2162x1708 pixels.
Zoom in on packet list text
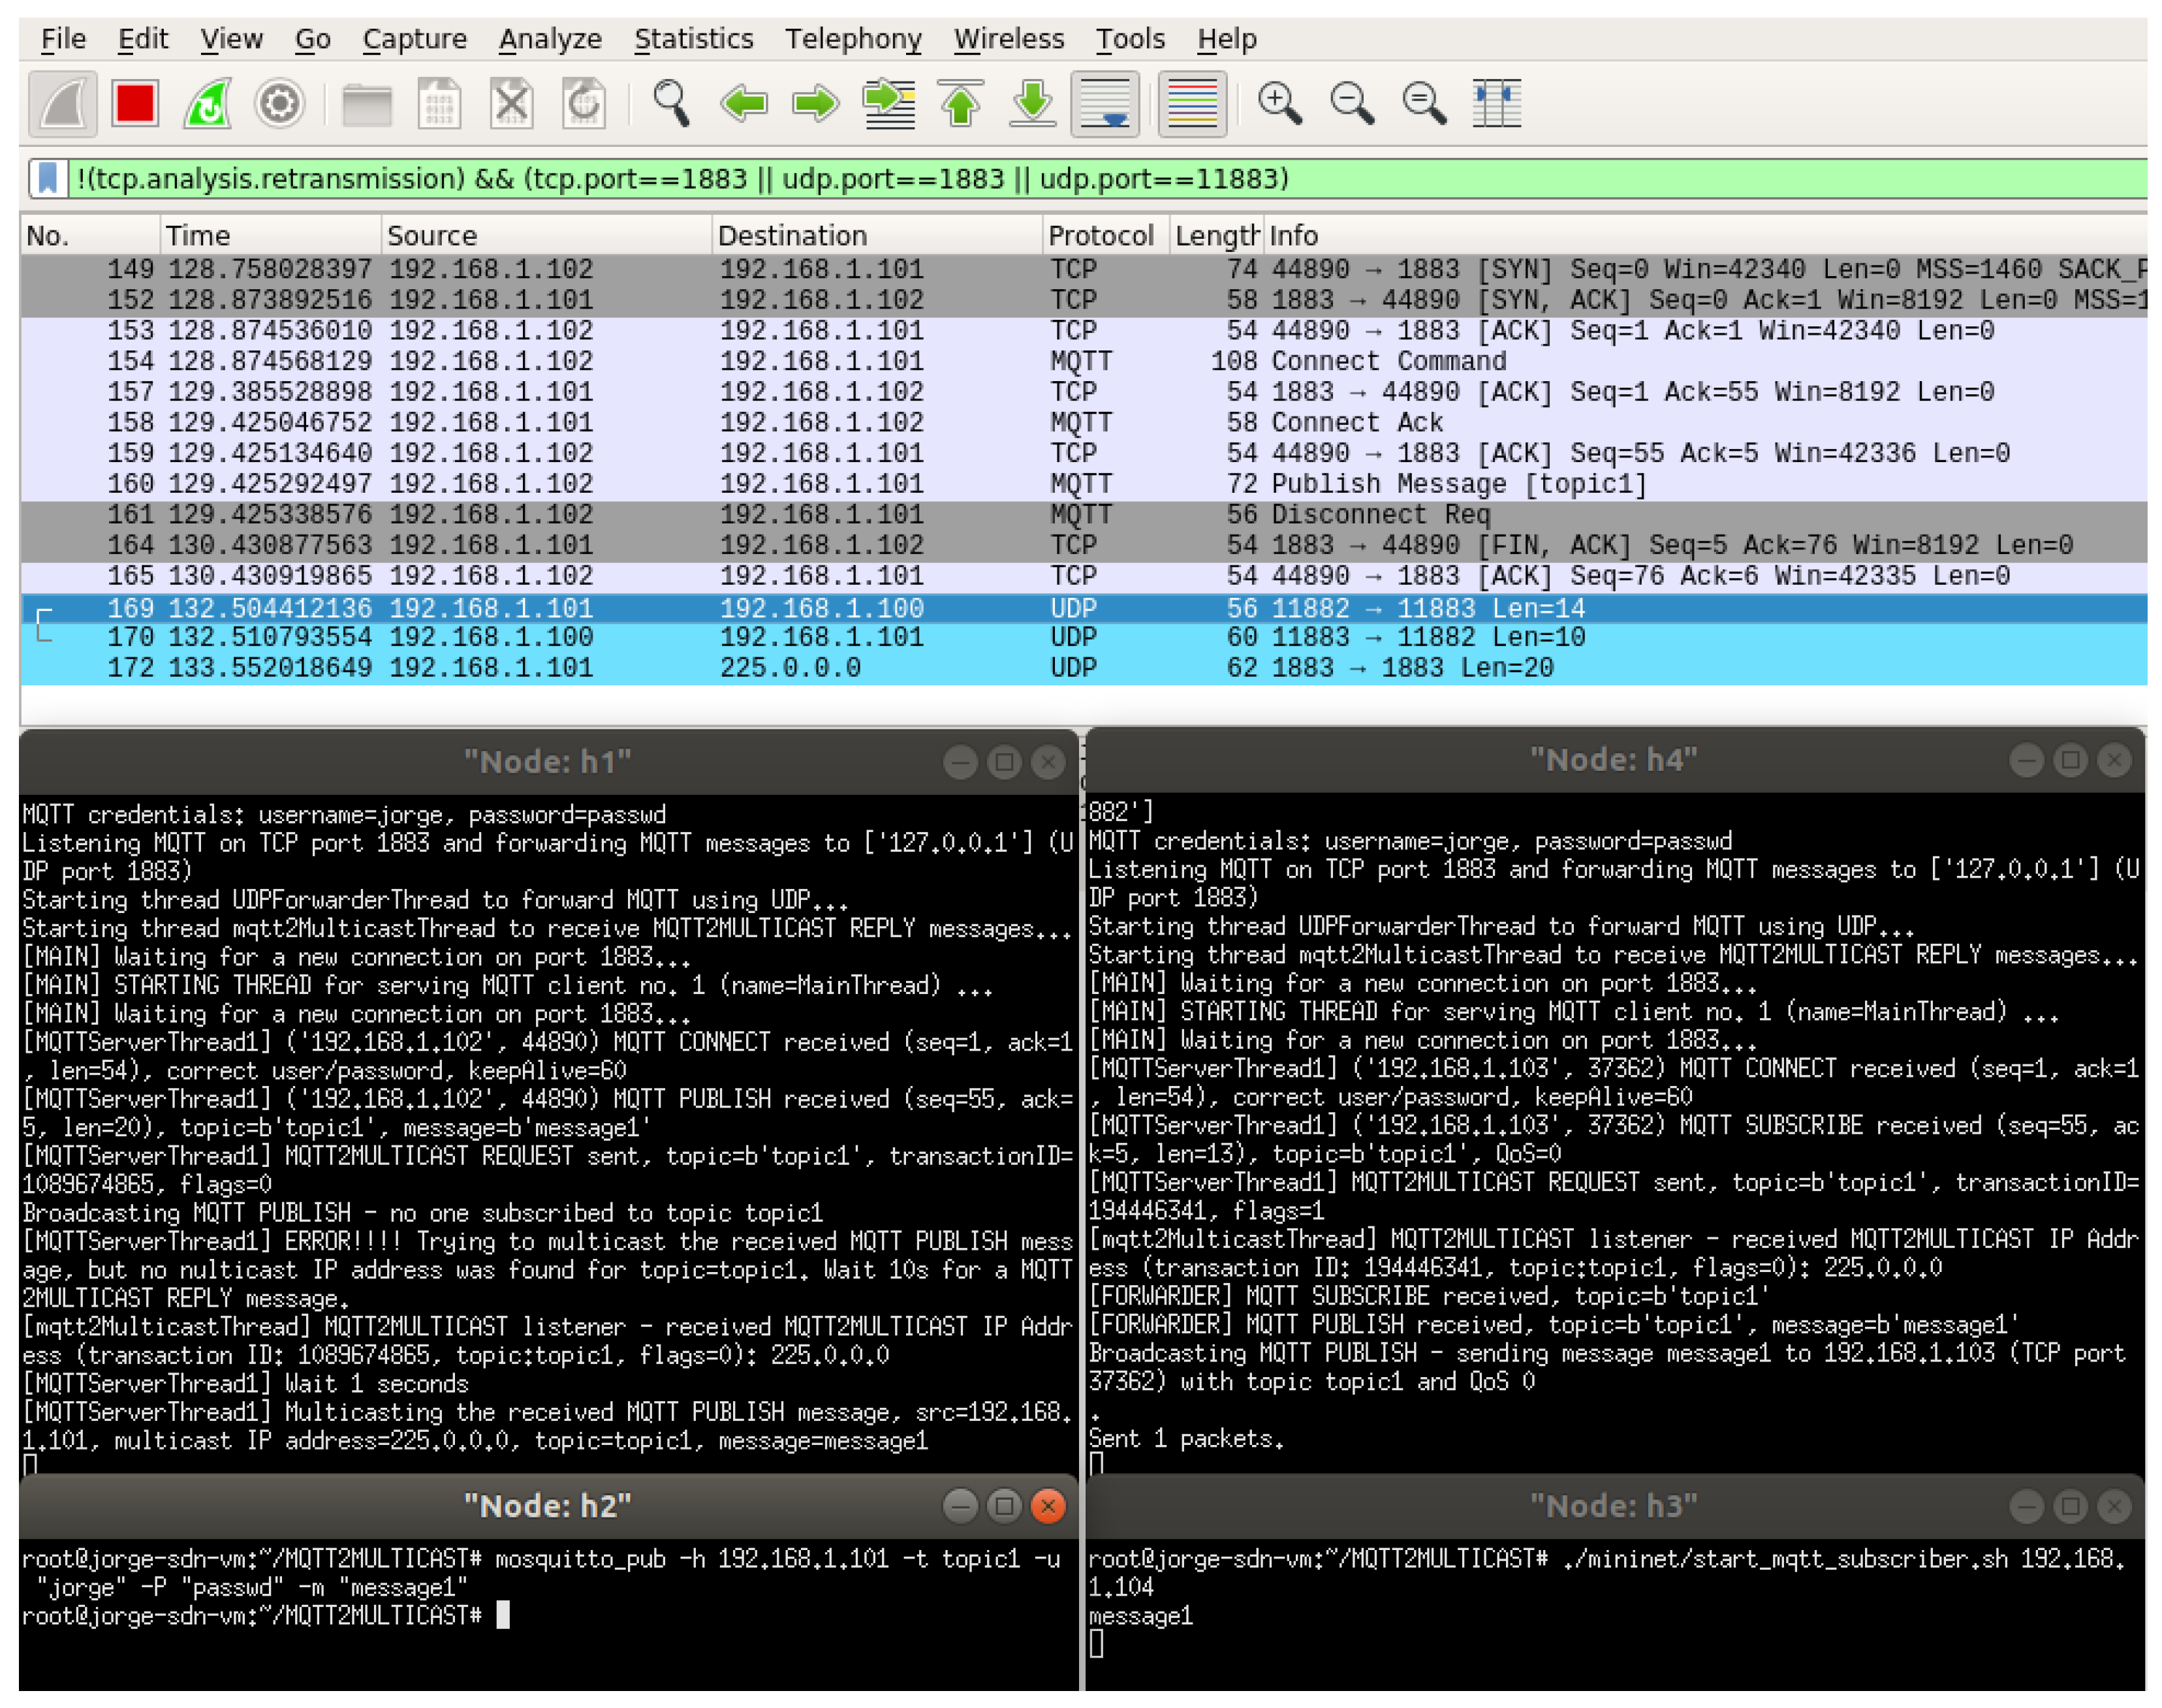click(1278, 103)
